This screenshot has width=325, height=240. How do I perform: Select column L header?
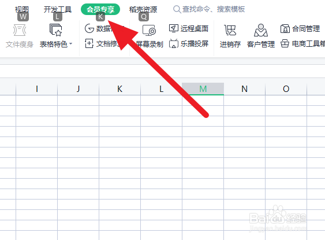point(161,89)
